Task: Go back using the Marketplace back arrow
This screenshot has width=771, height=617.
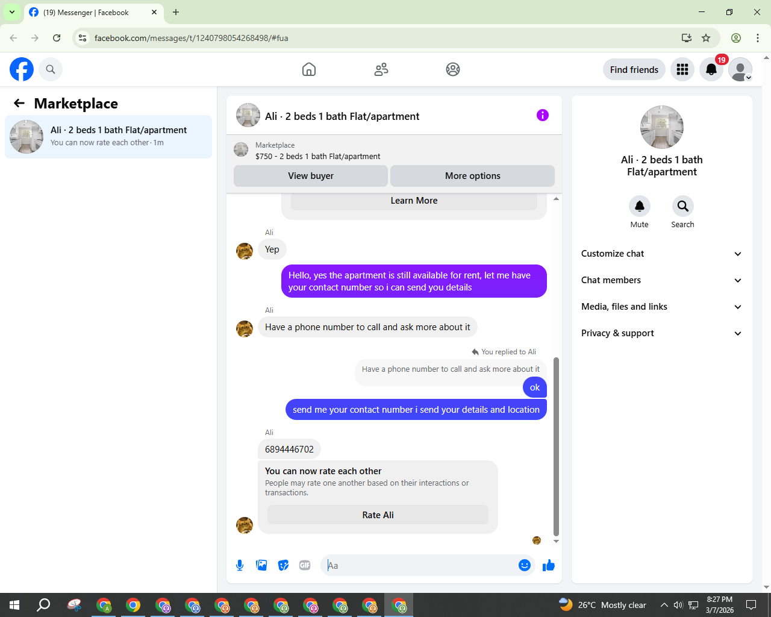Action: pos(19,103)
